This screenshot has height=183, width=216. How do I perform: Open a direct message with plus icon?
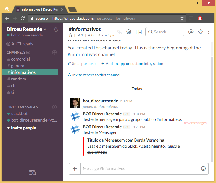[54, 107]
